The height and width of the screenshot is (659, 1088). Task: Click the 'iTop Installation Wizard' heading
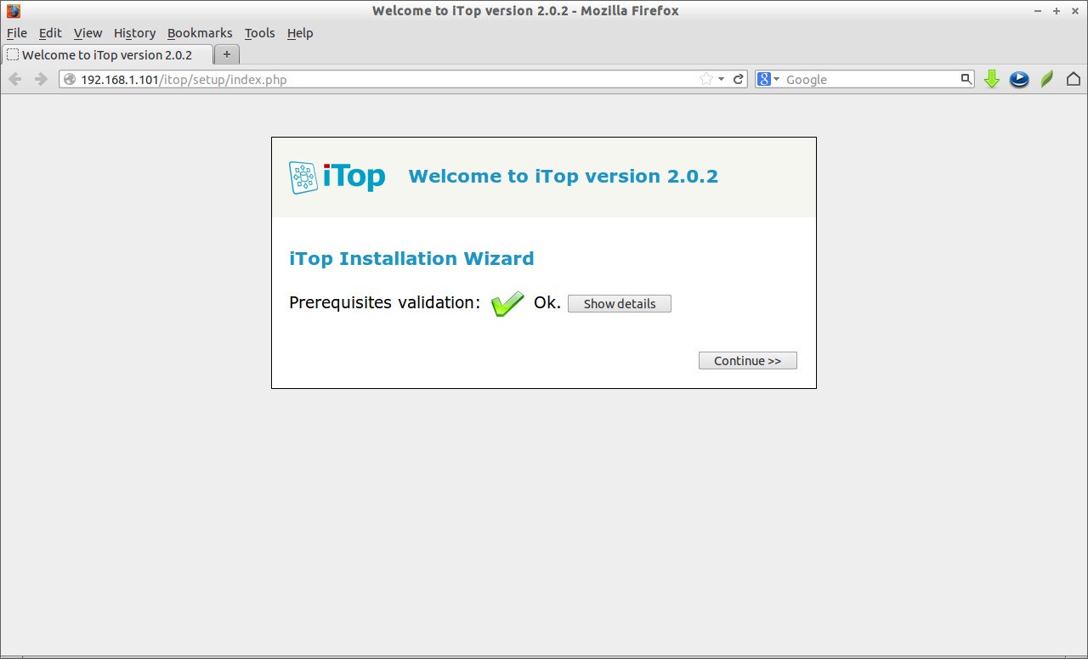pyautogui.click(x=411, y=258)
